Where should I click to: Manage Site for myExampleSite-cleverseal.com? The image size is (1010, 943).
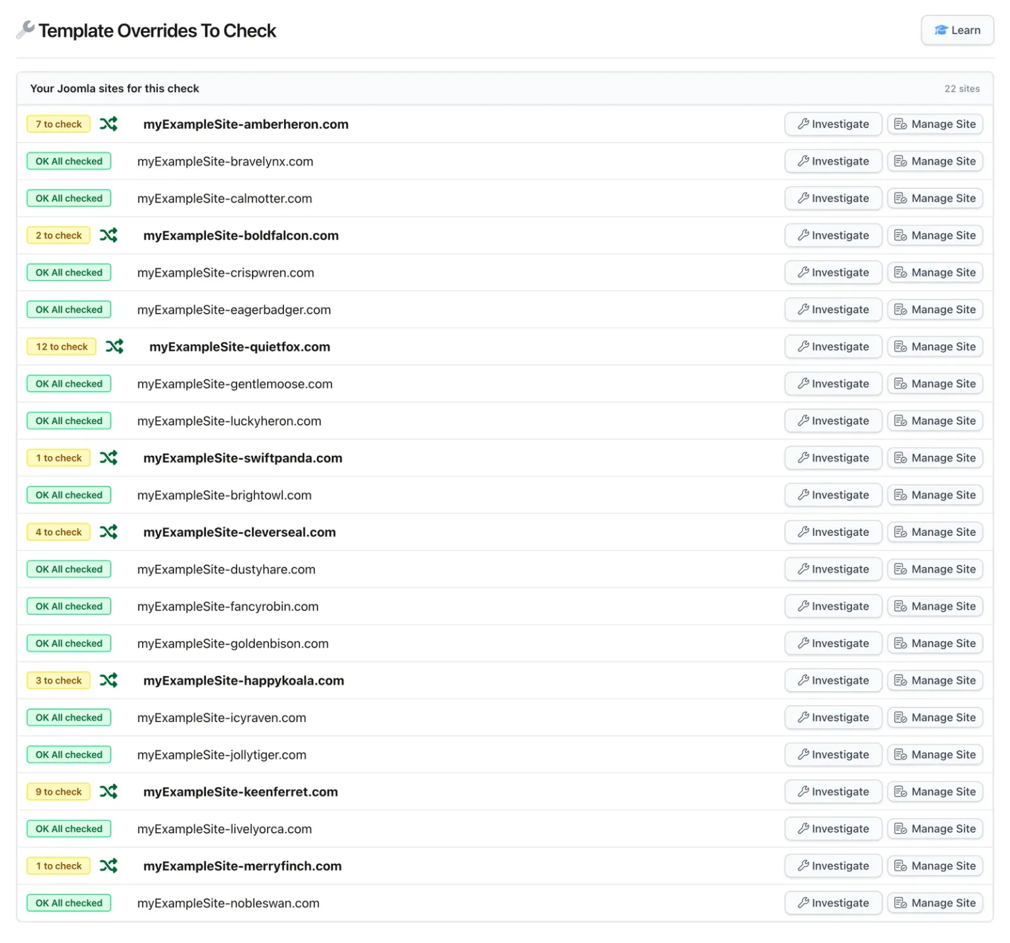pos(935,532)
